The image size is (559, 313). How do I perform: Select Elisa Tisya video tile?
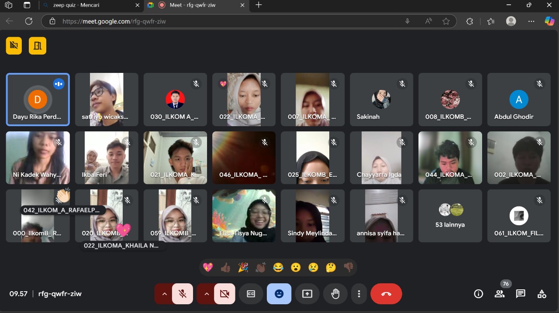tap(244, 216)
